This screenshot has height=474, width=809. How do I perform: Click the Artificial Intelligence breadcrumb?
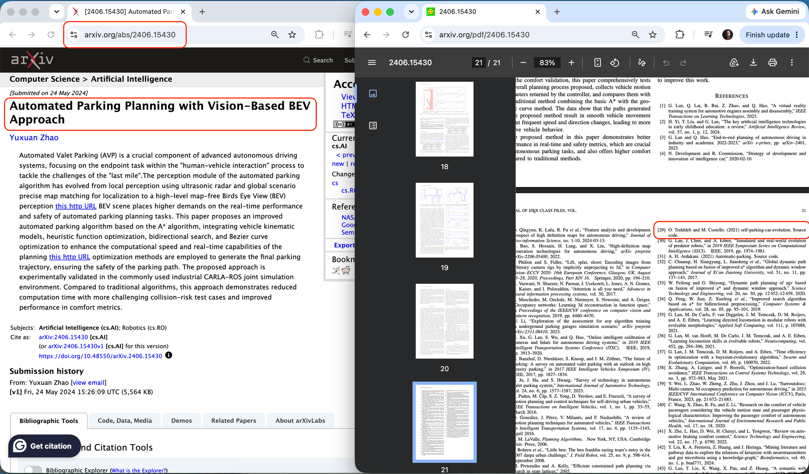pyautogui.click(x=131, y=79)
